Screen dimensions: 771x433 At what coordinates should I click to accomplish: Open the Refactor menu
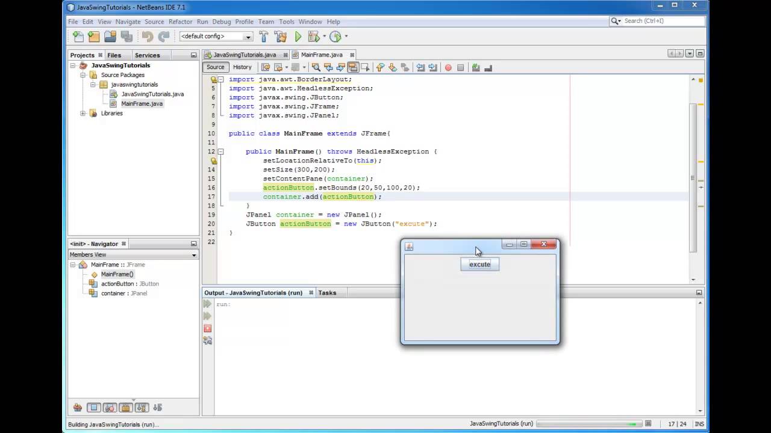tap(181, 22)
